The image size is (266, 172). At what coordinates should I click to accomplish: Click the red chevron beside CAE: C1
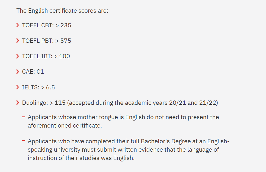coord(18,72)
